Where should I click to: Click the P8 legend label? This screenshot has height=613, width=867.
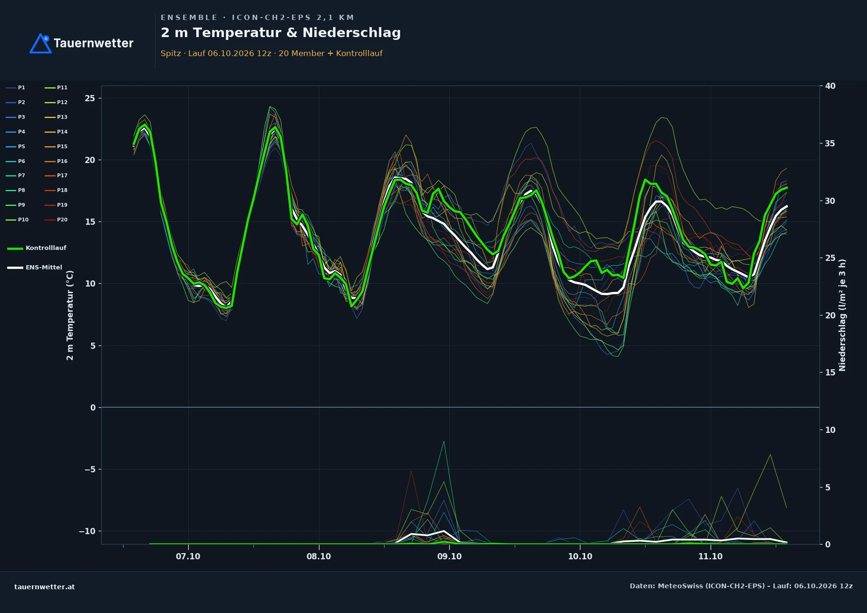(x=21, y=190)
